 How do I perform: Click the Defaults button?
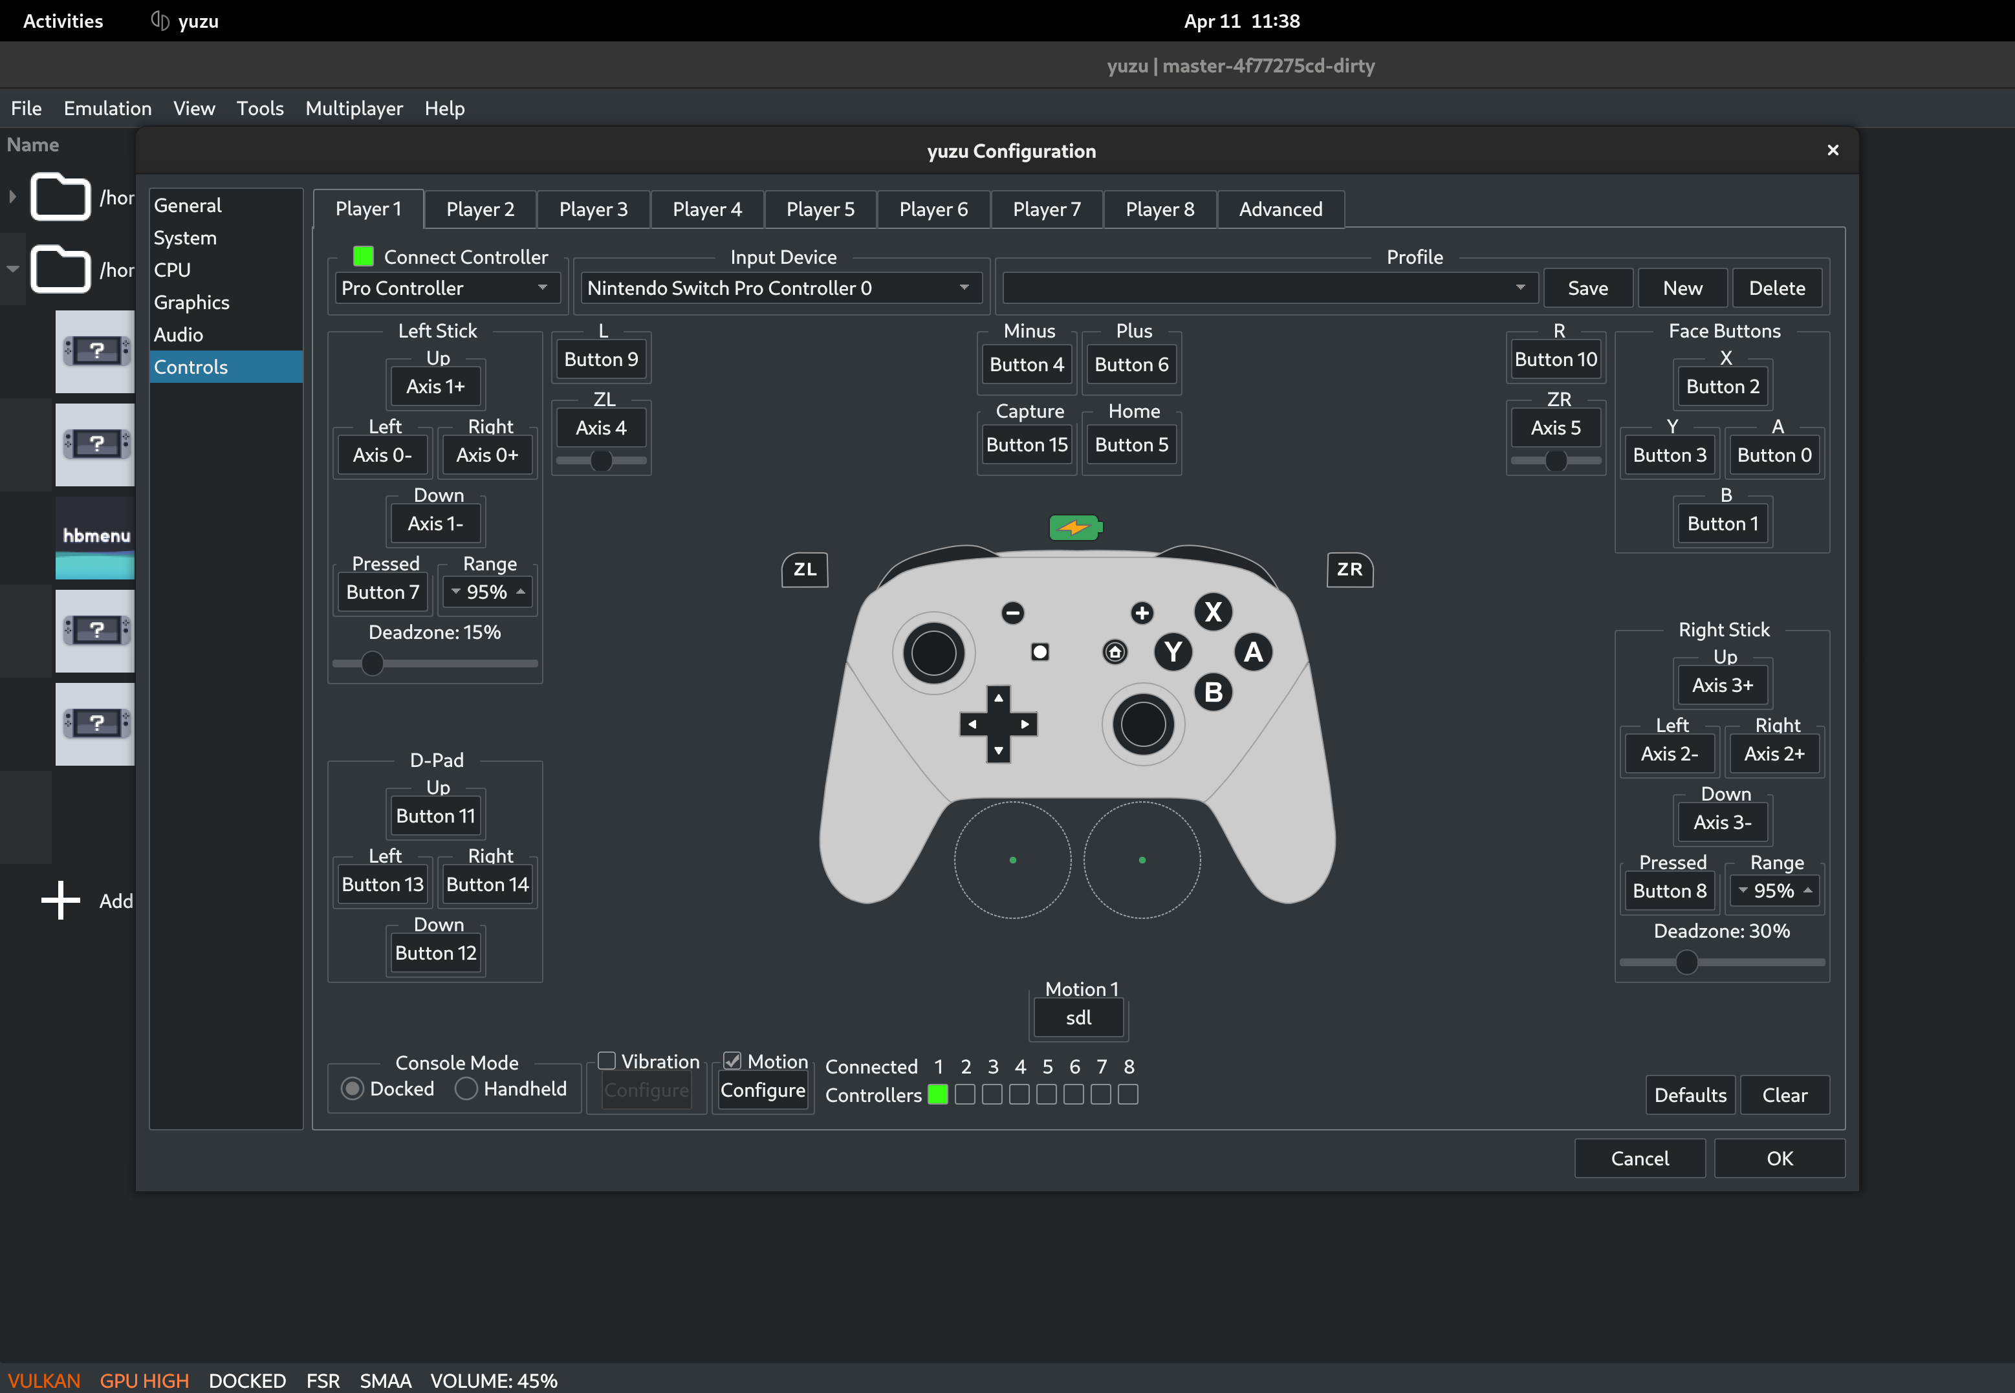tap(1690, 1094)
